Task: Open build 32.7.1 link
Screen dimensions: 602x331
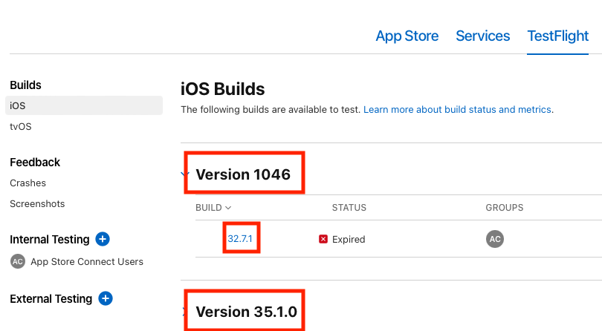Action: tap(240, 238)
